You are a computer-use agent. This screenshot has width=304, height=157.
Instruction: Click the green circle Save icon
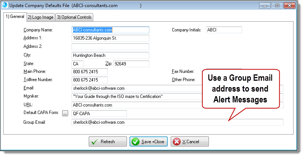coord(136,142)
